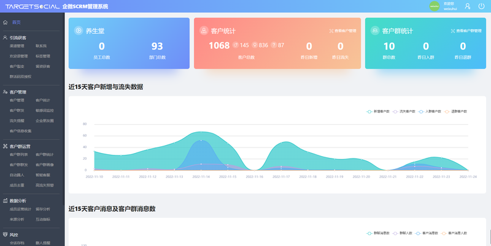Click 查看客户管理 link
491x246 pixels.
pyautogui.click(x=342, y=30)
